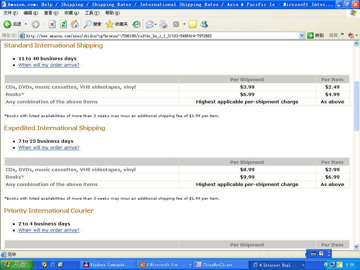Open the 文件(F) menu
This screenshot has width=360, height=270.
[11, 13]
